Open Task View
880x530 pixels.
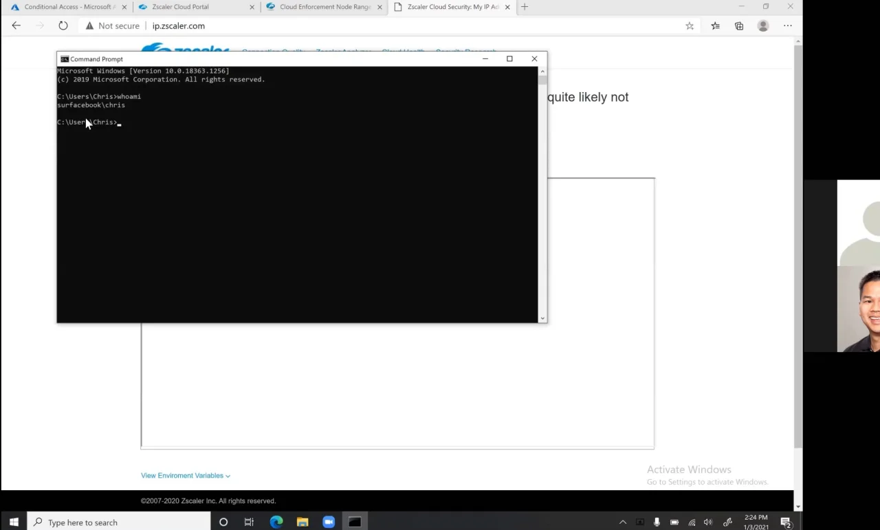point(249,522)
